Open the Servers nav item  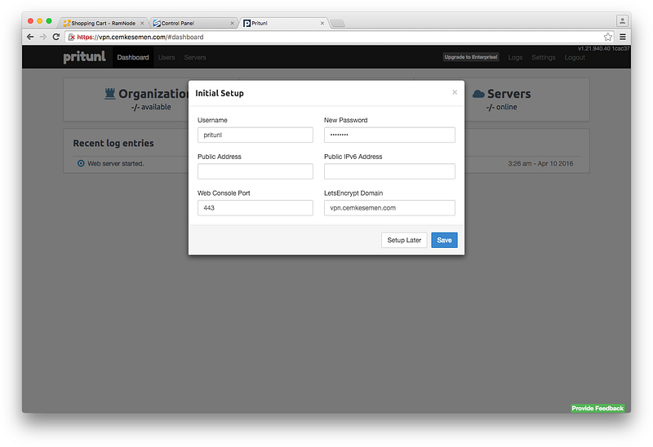[195, 57]
